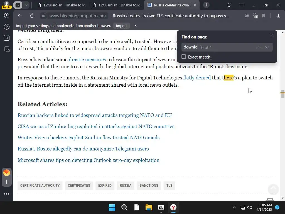
Task: Close the Find on page panel
Action: (272, 35)
